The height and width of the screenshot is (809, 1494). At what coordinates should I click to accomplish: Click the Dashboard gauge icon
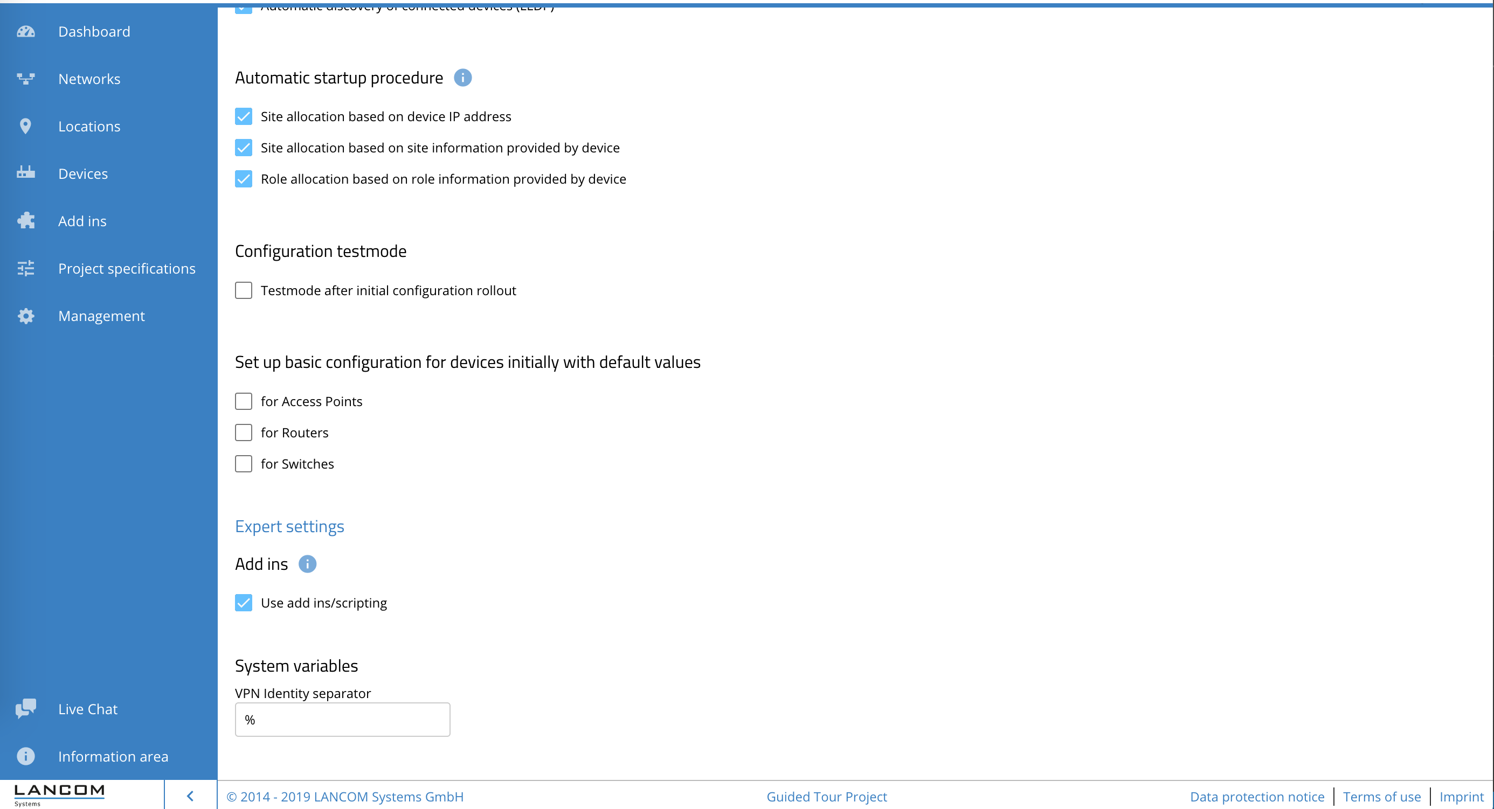25,32
